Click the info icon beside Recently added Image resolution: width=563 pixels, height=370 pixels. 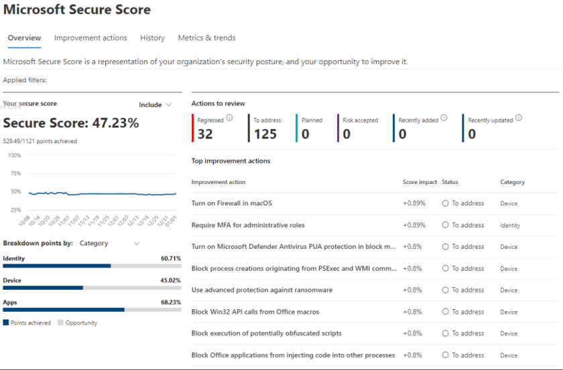[x=445, y=118]
